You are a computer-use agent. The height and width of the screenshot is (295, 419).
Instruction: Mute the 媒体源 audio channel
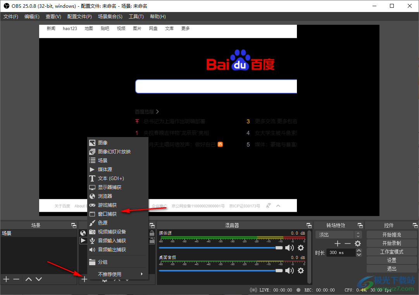[290, 248]
